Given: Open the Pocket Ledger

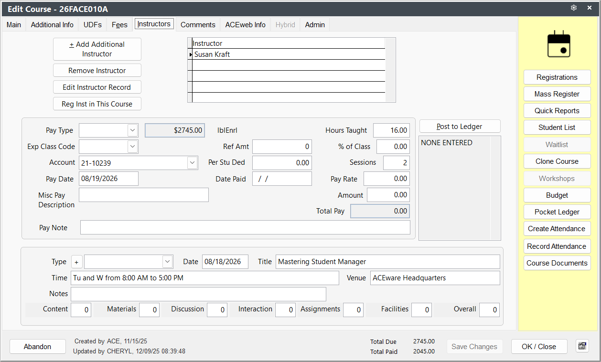Looking at the screenshot, I should click(557, 212).
